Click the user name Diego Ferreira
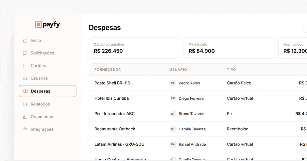The image size is (307, 161). pos(191,98)
